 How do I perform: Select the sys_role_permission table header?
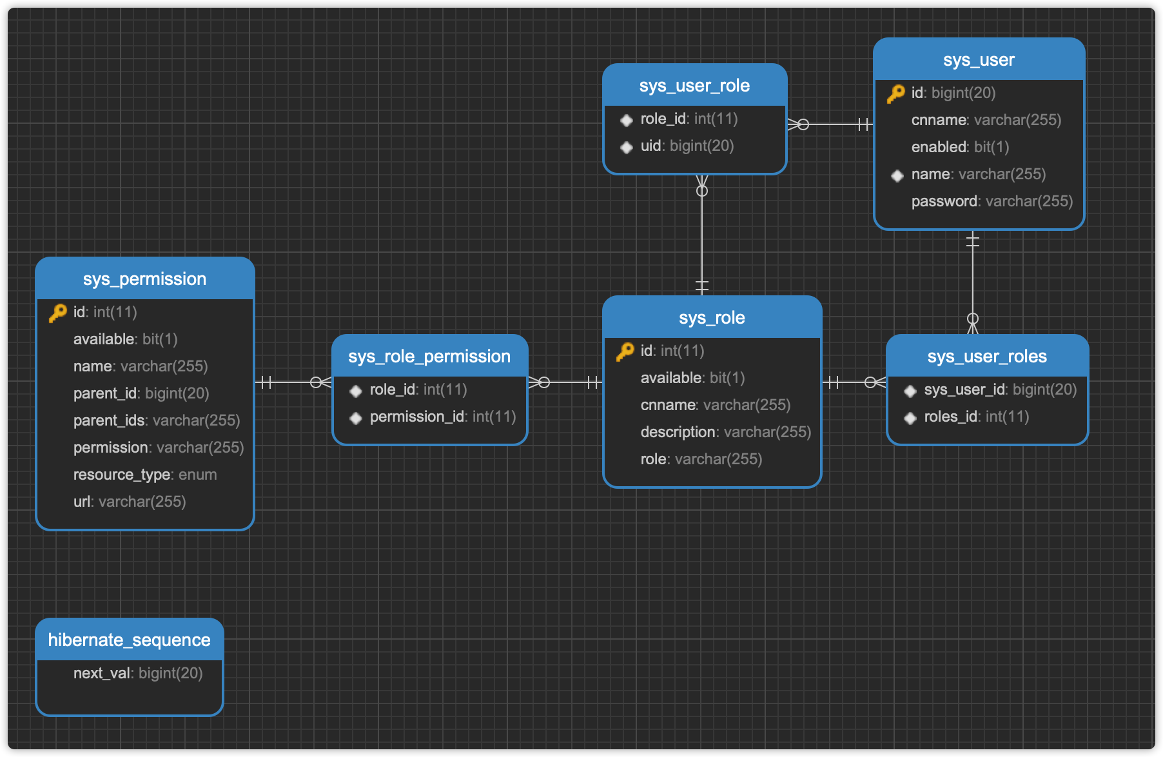pyautogui.click(x=430, y=356)
